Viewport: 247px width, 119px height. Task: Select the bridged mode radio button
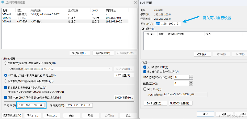[6, 63]
